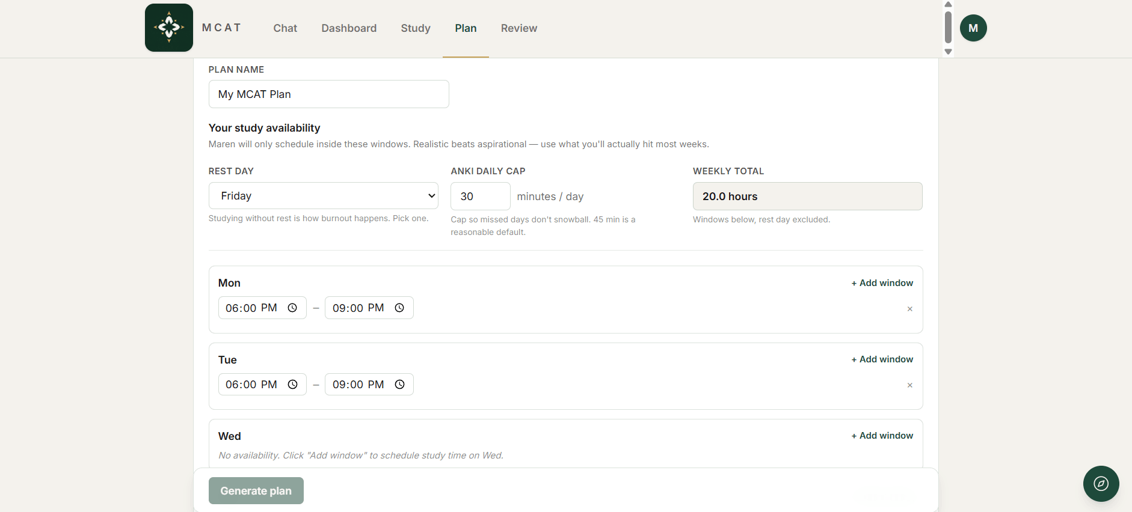Click the 'Your study availability' heading
The image size is (1132, 512).
point(264,128)
